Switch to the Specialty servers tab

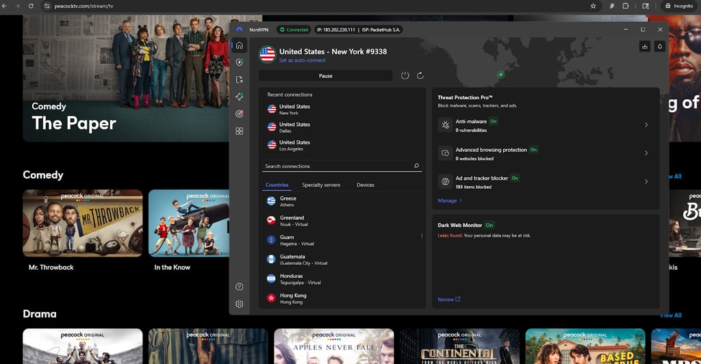point(321,185)
